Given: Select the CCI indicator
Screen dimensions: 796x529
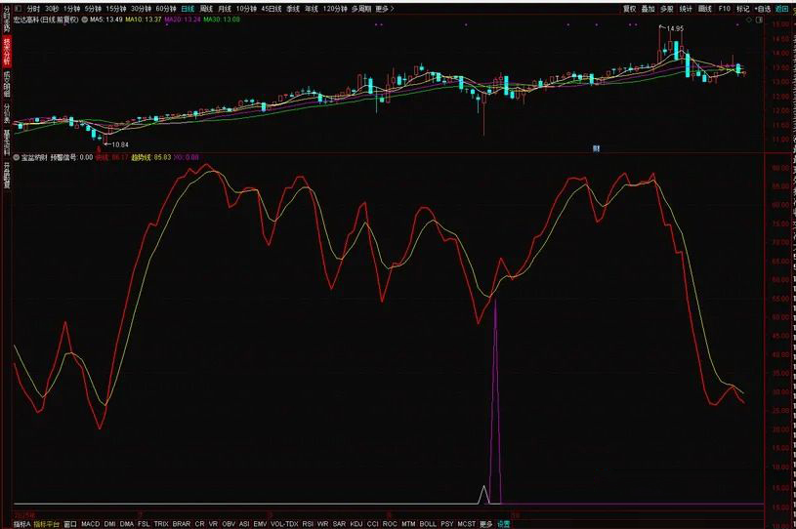Looking at the screenshot, I should pyautogui.click(x=373, y=524).
